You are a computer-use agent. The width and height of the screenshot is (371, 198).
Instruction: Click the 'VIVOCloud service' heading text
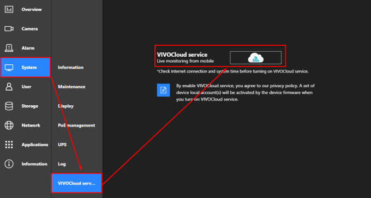pos(182,55)
